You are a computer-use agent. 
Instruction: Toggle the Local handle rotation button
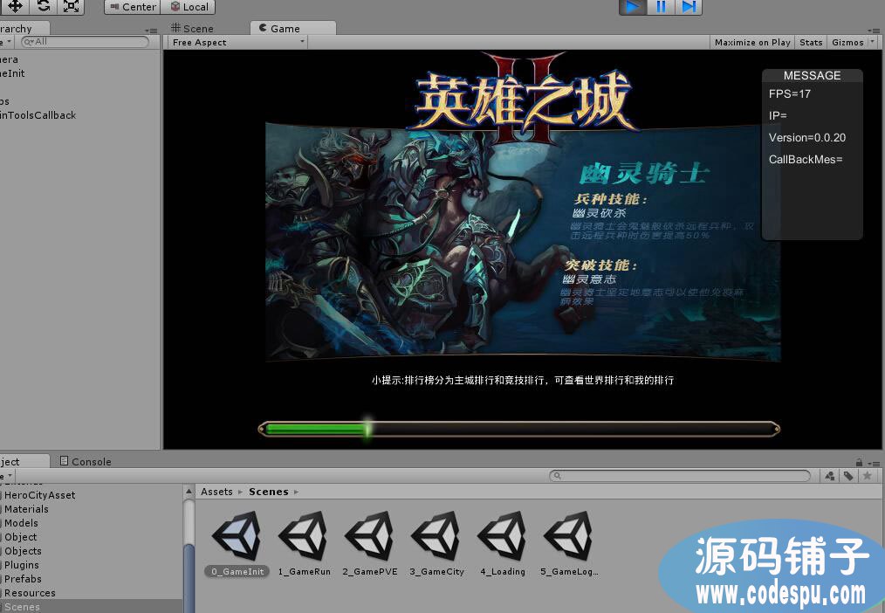coord(189,7)
